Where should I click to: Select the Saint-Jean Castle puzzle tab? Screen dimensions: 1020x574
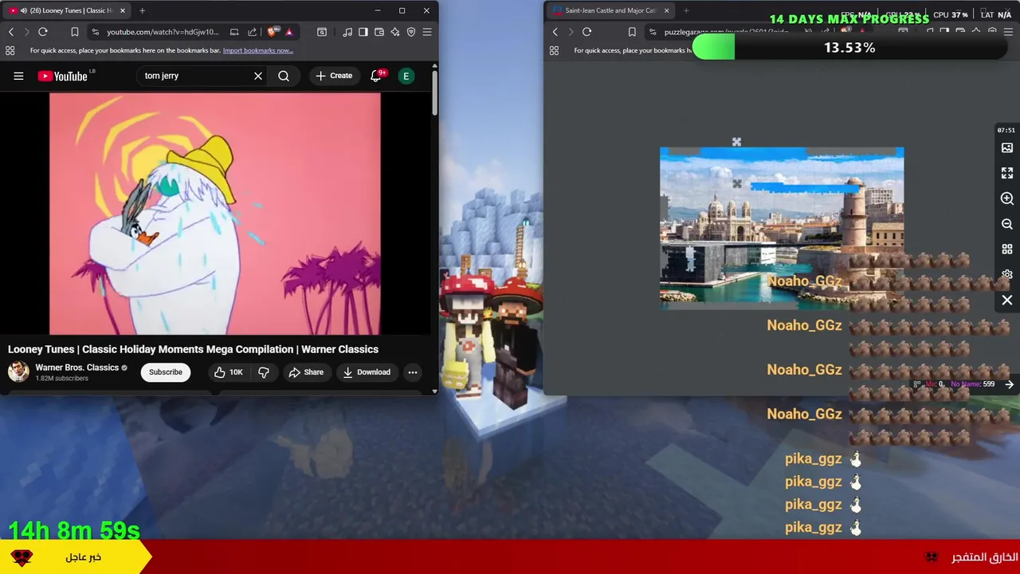click(x=610, y=10)
